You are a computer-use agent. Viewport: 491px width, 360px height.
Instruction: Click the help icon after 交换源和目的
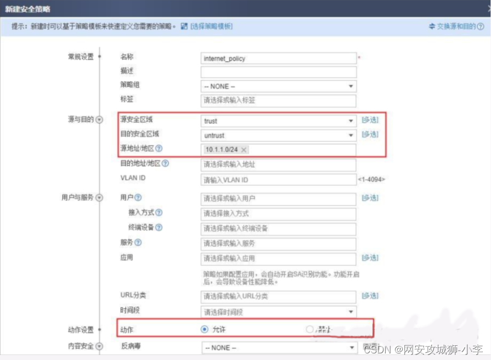pos(481,26)
